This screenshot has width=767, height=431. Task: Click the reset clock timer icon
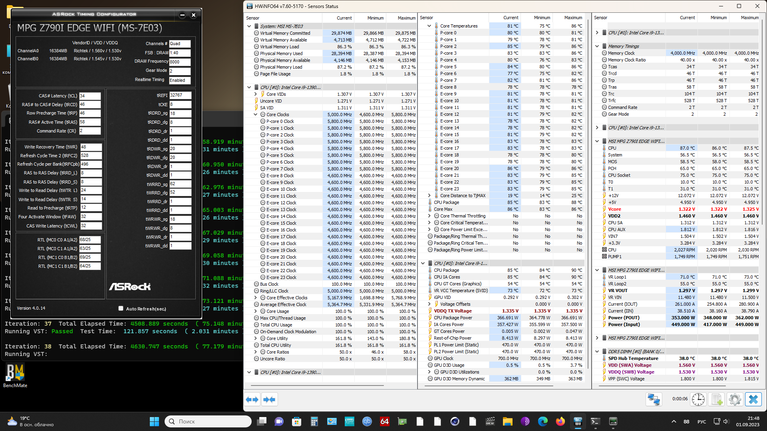click(698, 399)
